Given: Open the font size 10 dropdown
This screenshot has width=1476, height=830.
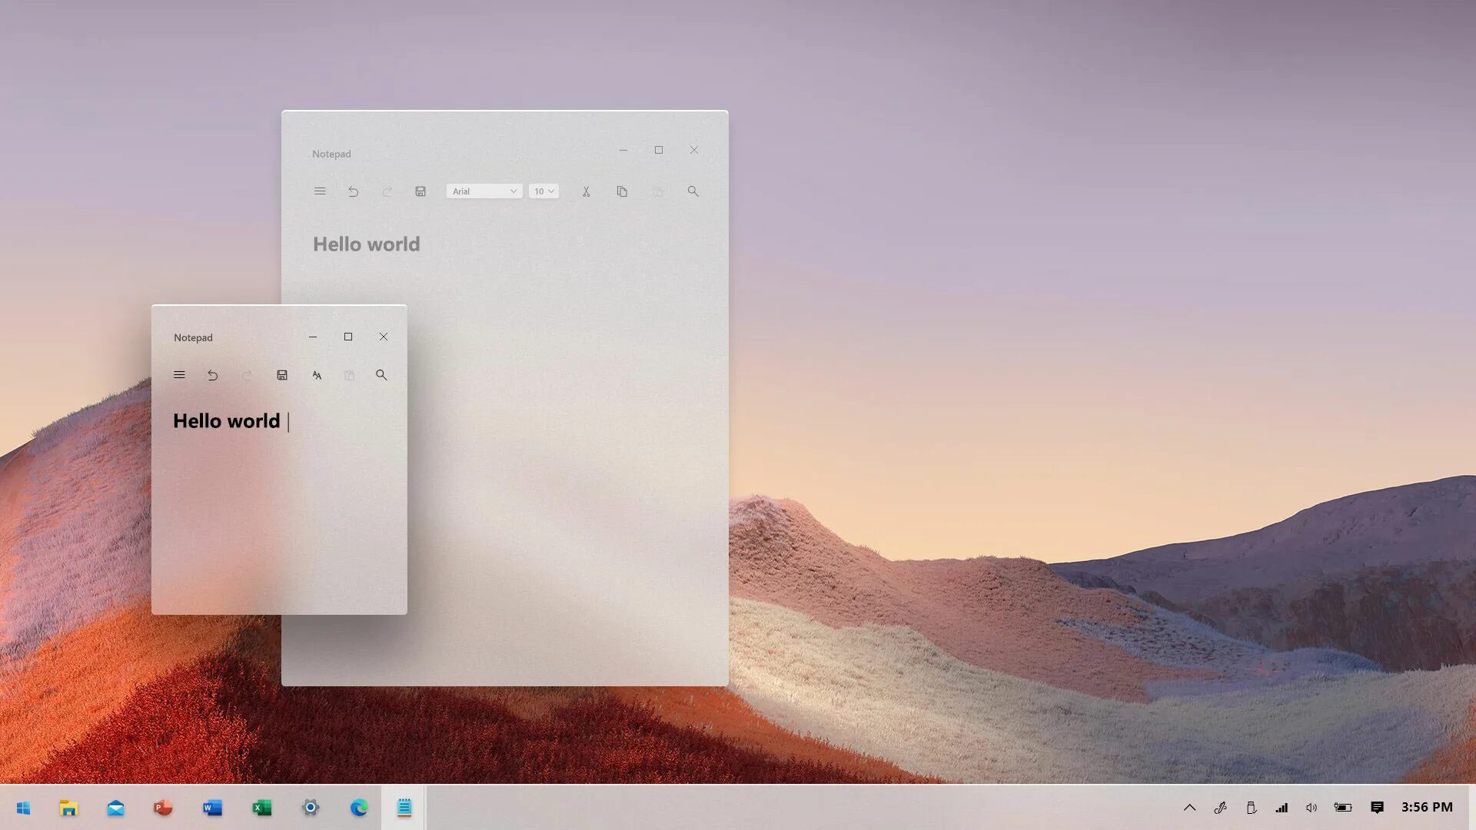Looking at the screenshot, I should tap(544, 191).
